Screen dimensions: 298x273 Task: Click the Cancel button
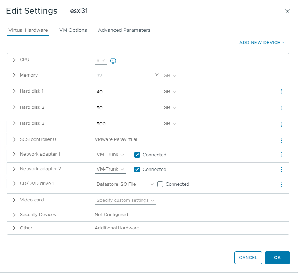pyautogui.click(x=248, y=258)
